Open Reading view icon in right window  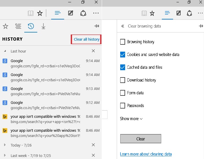click(144, 13)
